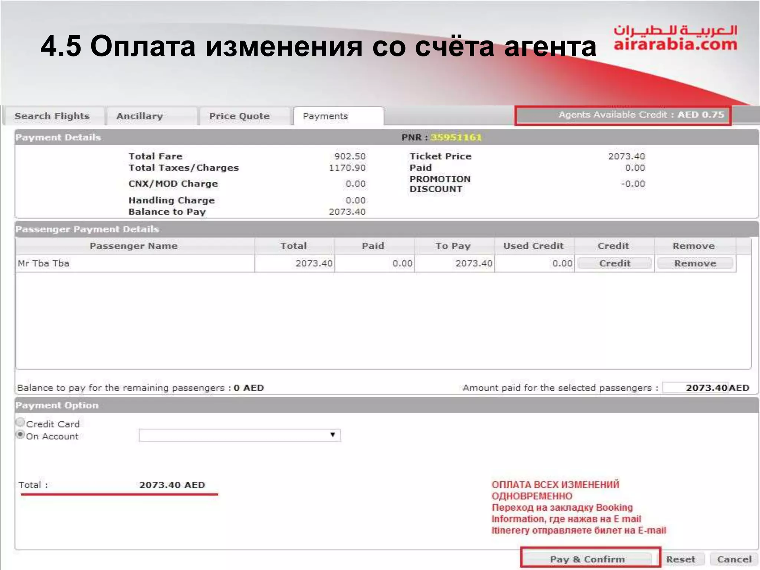Screen dimensions: 760x570
Task: Click the Reset button
Action: point(681,559)
